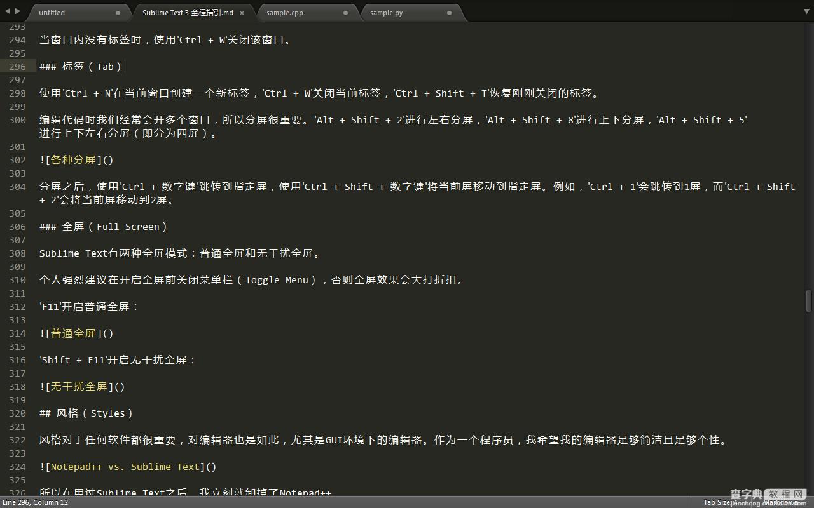Click line 304 text starting '分屏之后'
The width and height of the screenshot is (814, 508).
pos(417,193)
